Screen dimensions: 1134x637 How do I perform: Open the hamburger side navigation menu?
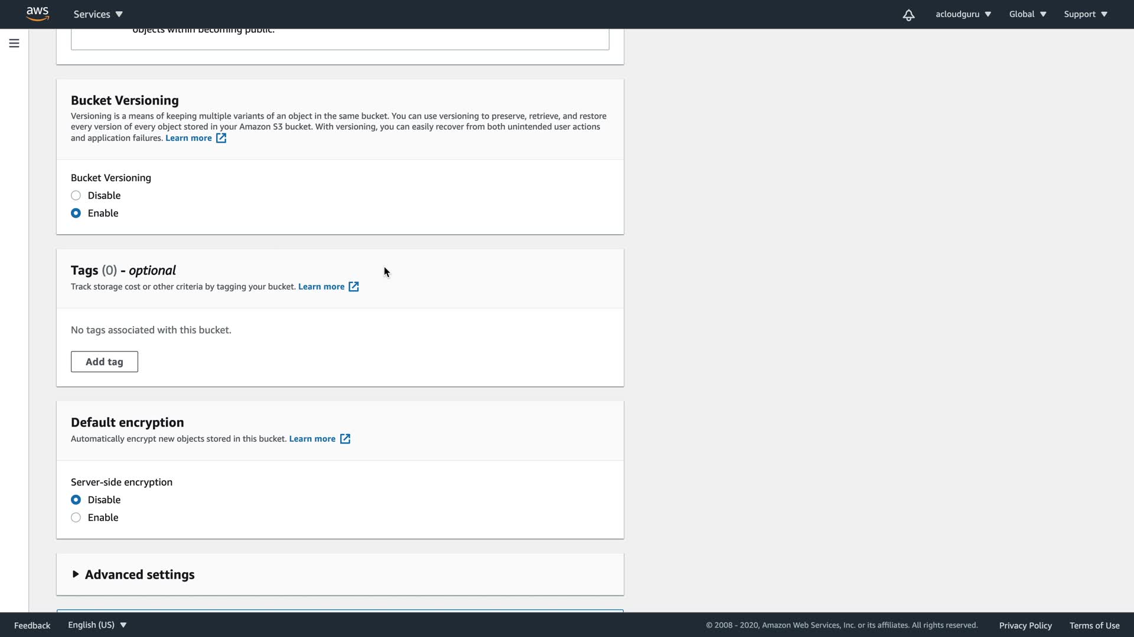pyautogui.click(x=14, y=43)
